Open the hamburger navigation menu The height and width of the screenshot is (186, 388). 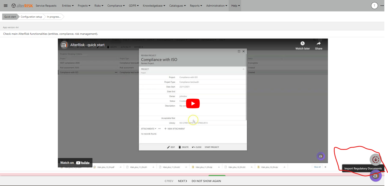pyautogui.click(x=5, y=6)
